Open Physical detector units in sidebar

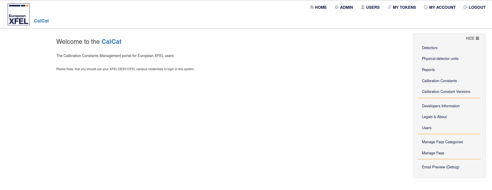point(440,58)
